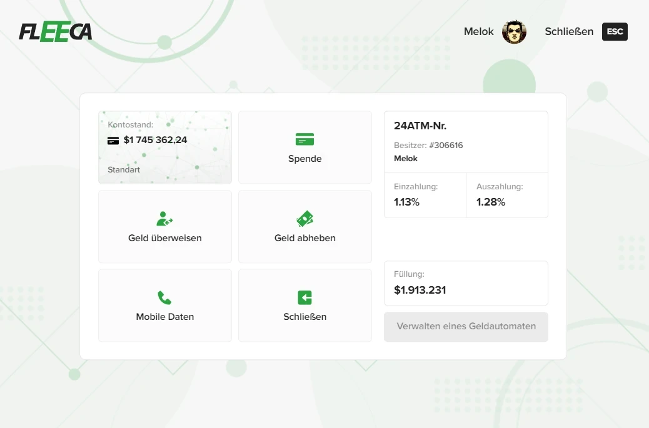Open the Geld überweisen label text
This screenshot has height=428, width=649.
[x=165, y=238]
